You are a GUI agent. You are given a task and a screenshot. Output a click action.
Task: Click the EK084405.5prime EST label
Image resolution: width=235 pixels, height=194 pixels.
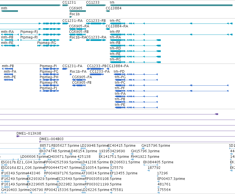[x=158, y=162]
